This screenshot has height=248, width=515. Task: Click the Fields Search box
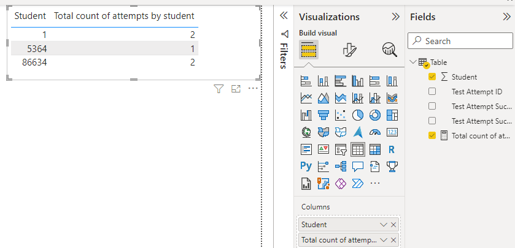point(460,41)
